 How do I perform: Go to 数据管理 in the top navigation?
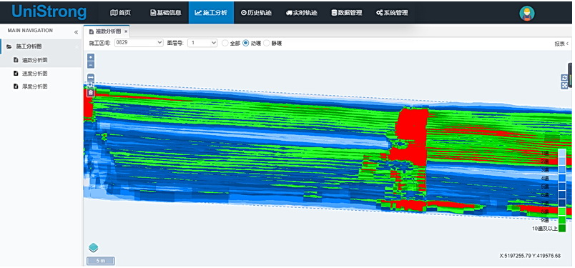point(347,12)
